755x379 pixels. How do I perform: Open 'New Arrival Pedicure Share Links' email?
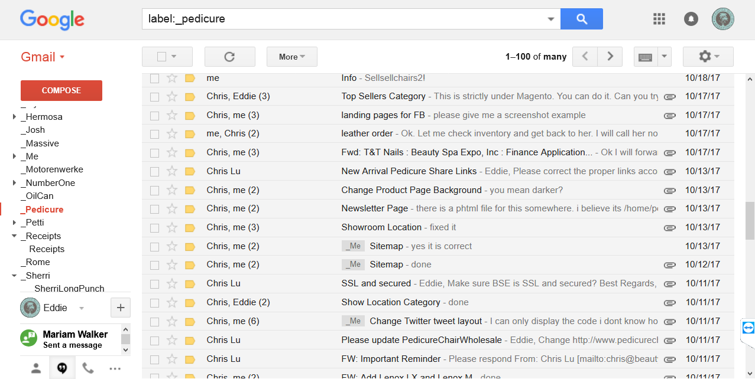click(409, 171)
